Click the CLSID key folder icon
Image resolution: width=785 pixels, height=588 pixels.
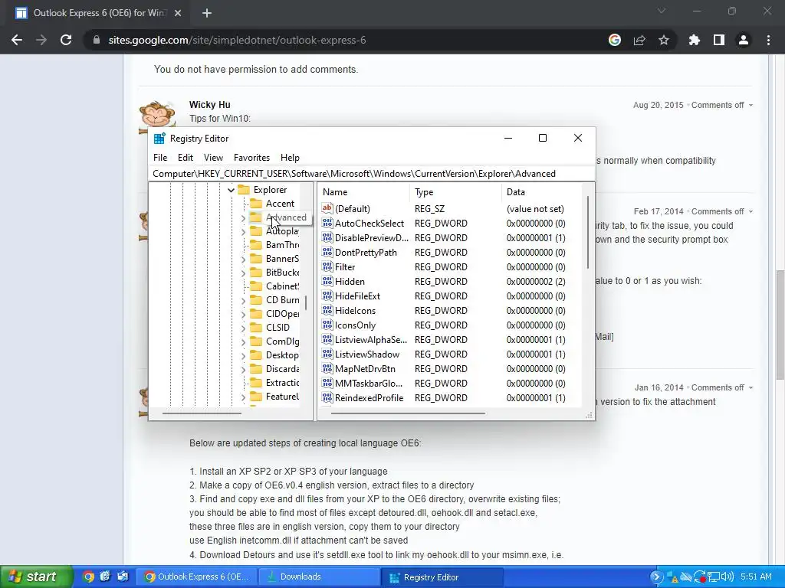click(x=256, y=327)
